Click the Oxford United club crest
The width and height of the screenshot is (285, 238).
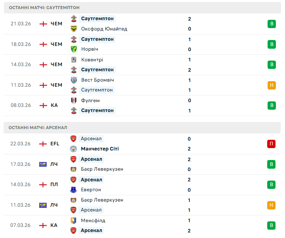click(x=74, y=29)
